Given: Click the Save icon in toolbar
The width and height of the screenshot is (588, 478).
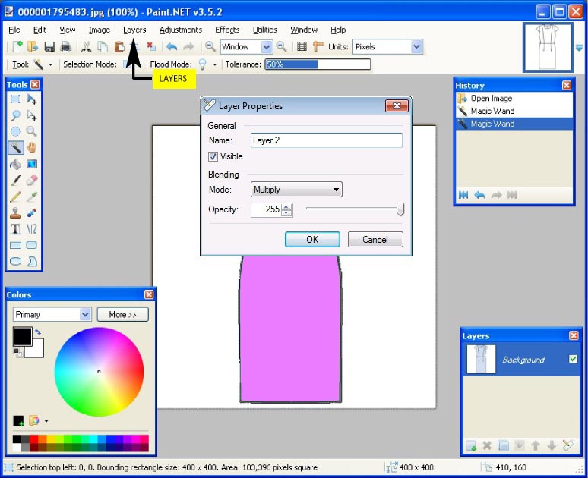Looking at the screenshot, I should (x=49, y=47).
